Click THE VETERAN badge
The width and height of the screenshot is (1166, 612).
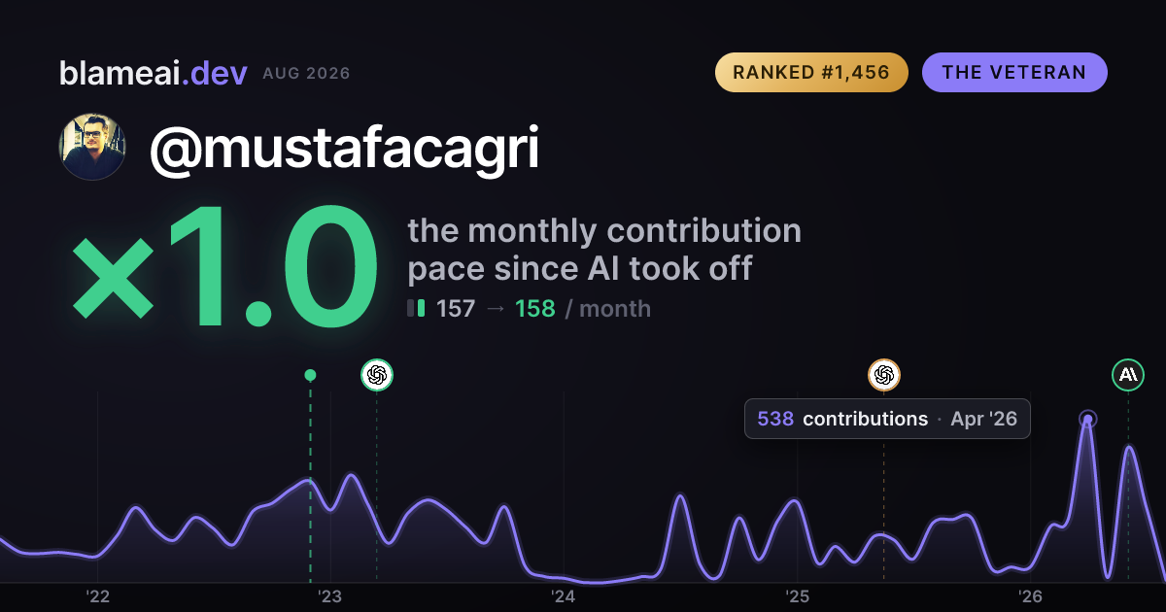coord(1014,73)
